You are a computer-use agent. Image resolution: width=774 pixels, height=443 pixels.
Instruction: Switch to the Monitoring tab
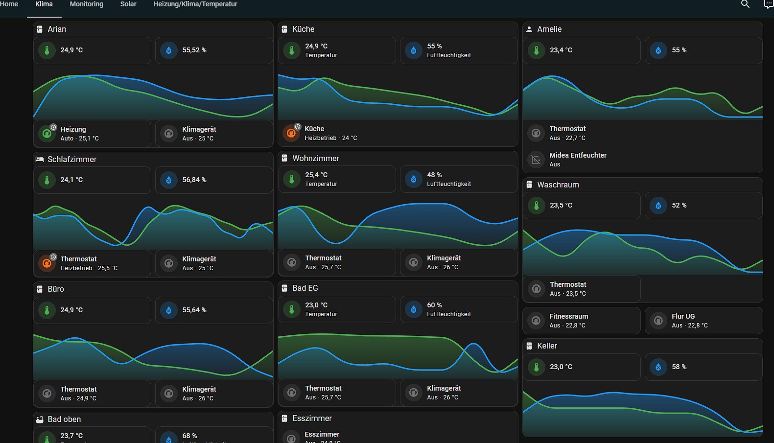[87, 4]
